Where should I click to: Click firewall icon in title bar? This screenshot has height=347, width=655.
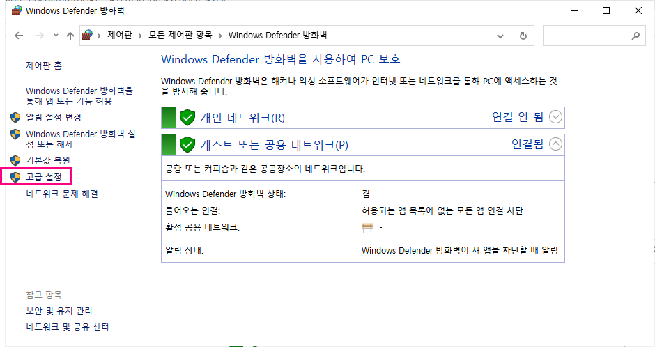pos(17,10)
